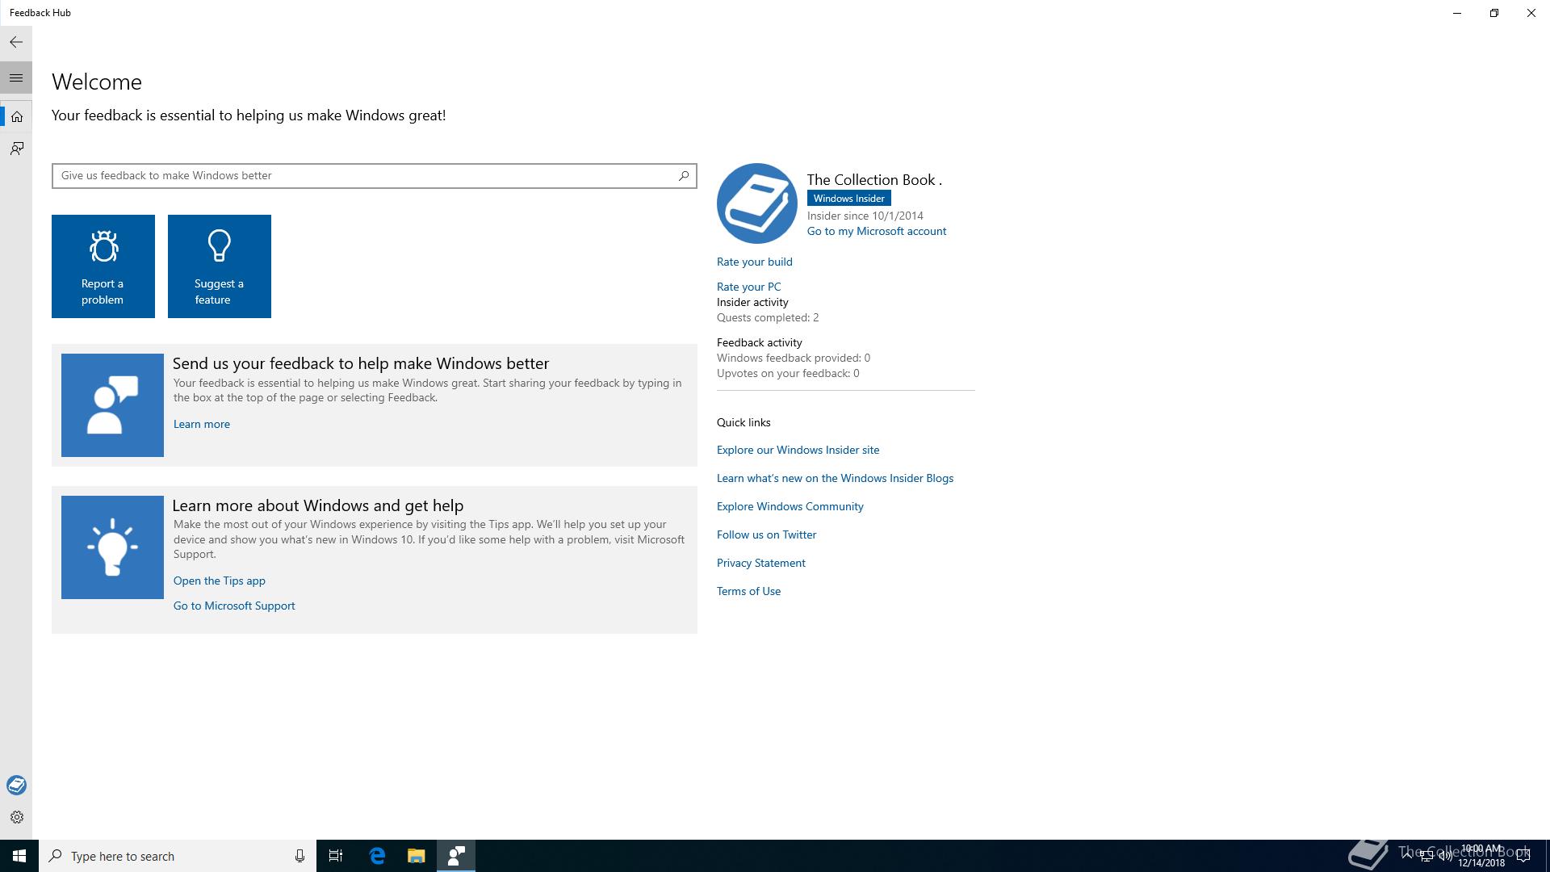
Task: Select the Report a problem tile
Action: pos(103,266)
